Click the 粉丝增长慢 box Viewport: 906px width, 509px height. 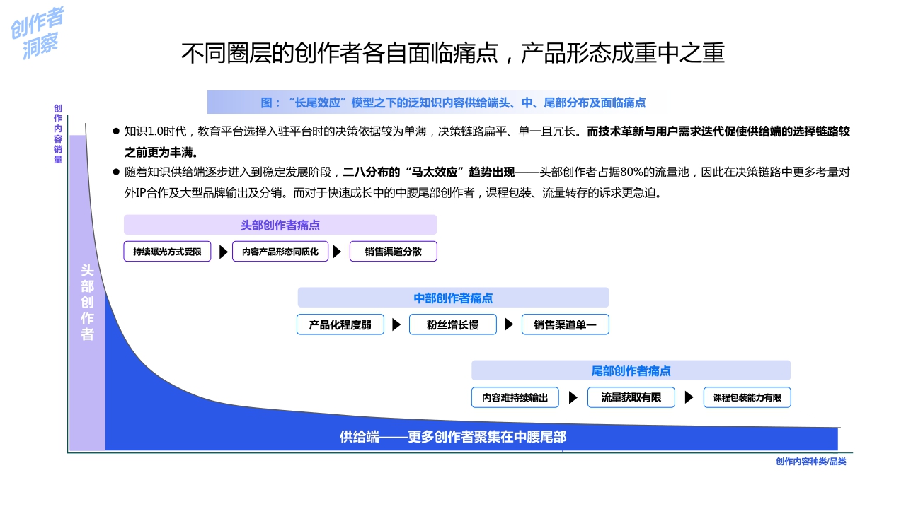(452, 324)
